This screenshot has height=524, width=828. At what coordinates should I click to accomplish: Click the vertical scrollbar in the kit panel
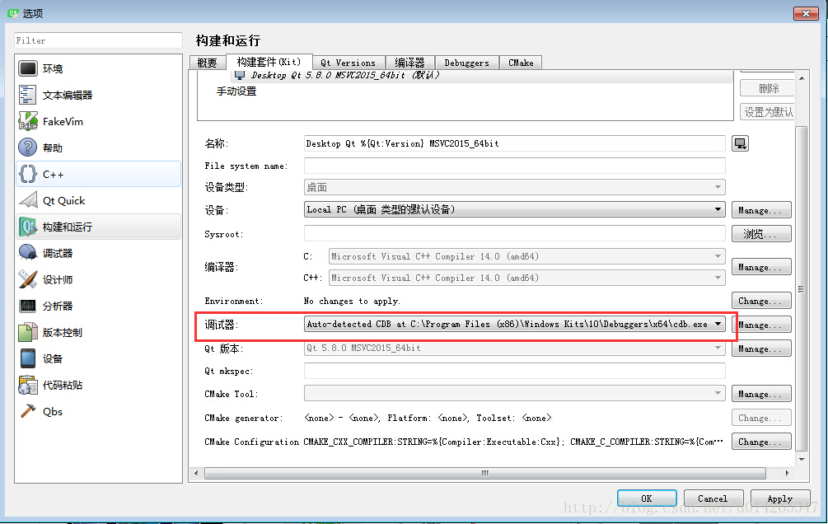(801, 288)
